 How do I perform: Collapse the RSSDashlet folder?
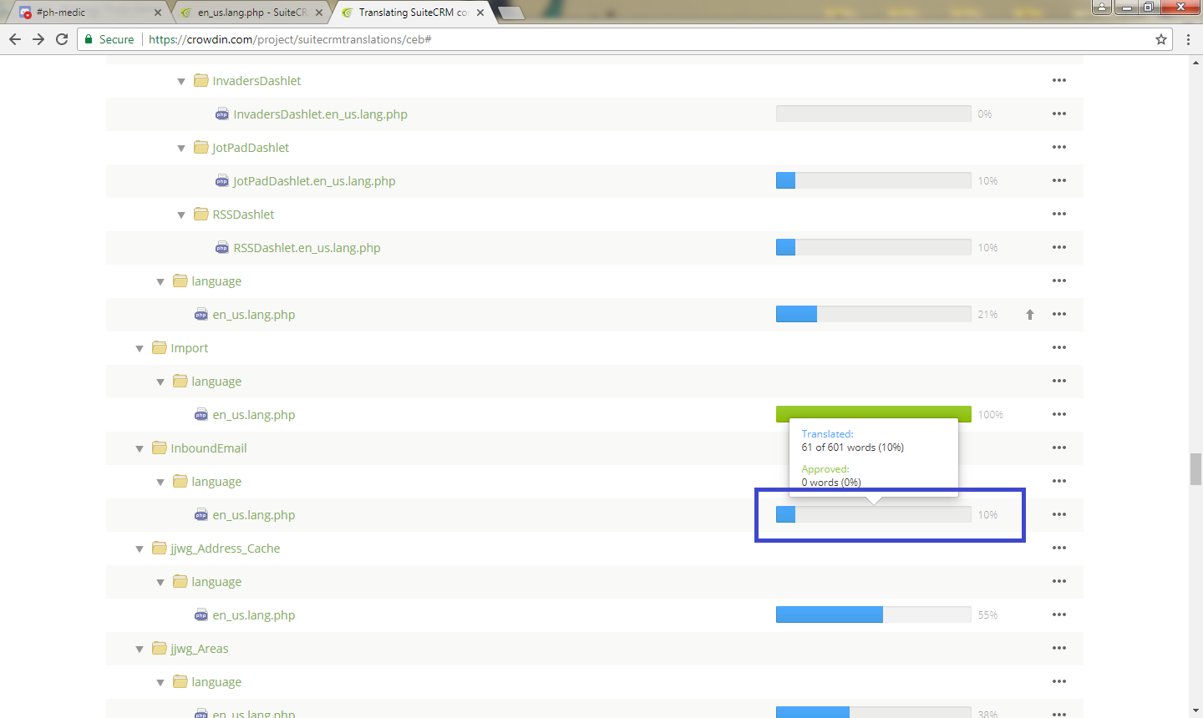coord(181,215)
